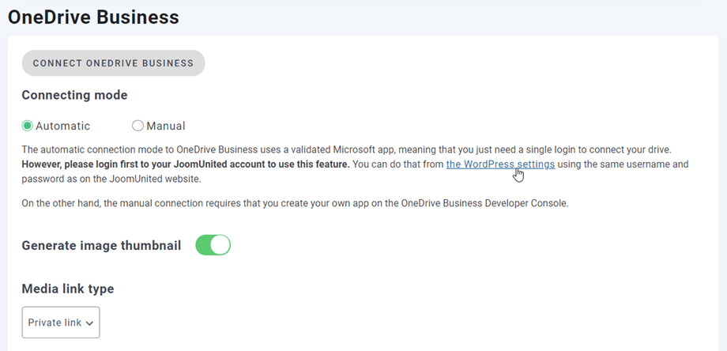This screenshot has width=727, height=351.
Task: Click the Connect OneDrive Business button
Action: (113, 63)
